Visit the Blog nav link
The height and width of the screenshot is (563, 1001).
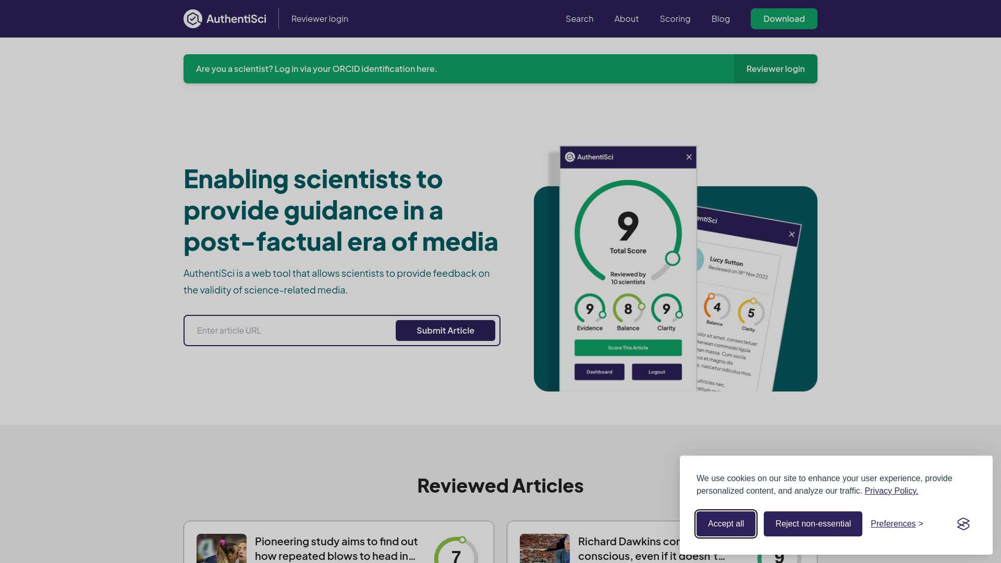coord(721,19)
